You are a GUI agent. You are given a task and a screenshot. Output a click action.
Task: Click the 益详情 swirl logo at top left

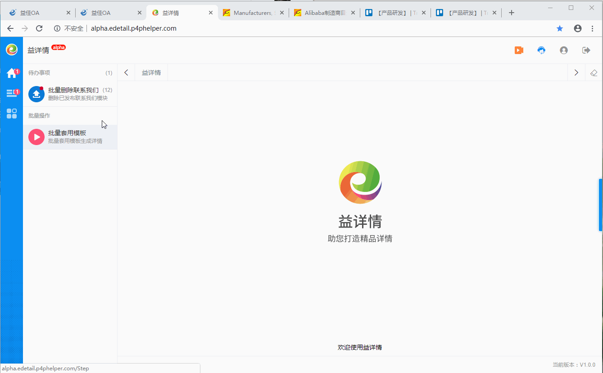tap(11, 50)
